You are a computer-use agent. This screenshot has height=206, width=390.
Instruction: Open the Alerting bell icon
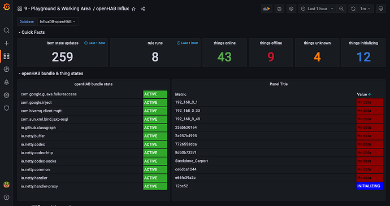pos(6,82)
